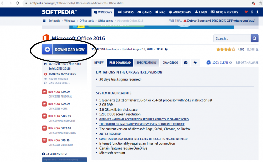Open the 74 SCREENSHOTS label

(x=54, y=154)
